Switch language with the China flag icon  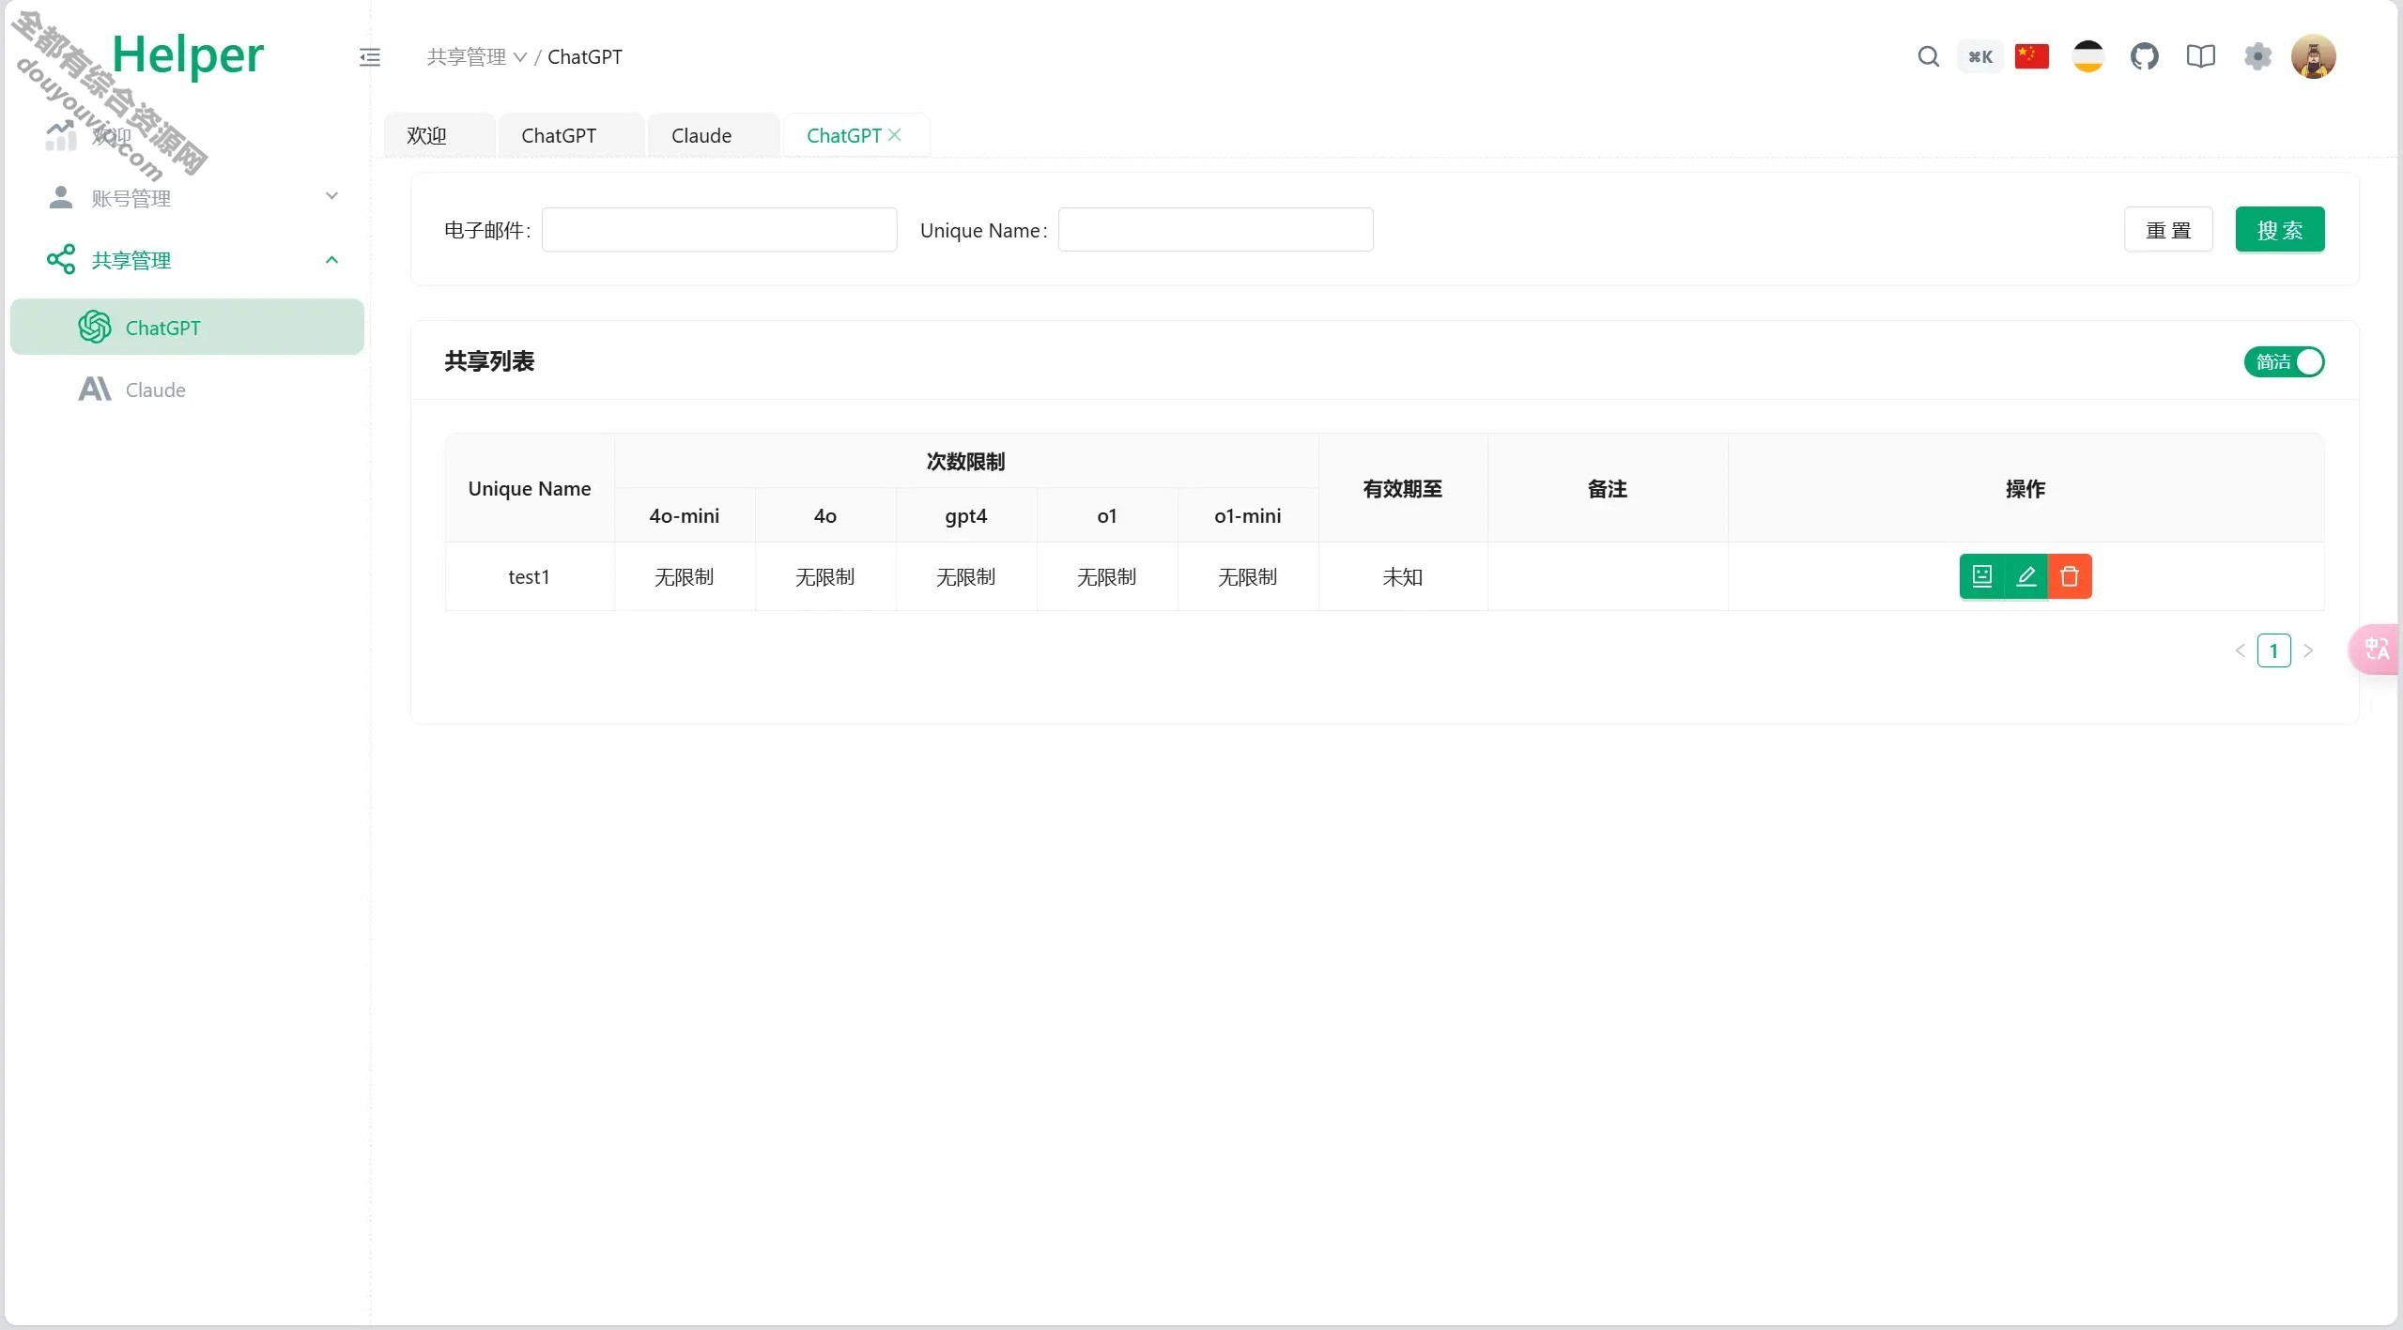[x=2031, y=56]
